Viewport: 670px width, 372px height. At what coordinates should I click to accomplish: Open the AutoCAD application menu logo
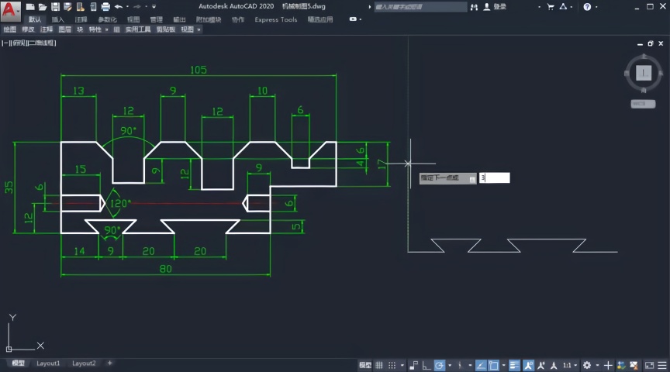click(x=10, y=11)
